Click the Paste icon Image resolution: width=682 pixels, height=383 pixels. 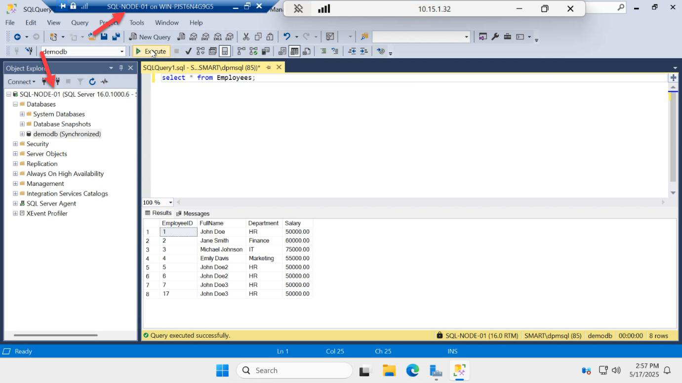click(x=270, y=37)
